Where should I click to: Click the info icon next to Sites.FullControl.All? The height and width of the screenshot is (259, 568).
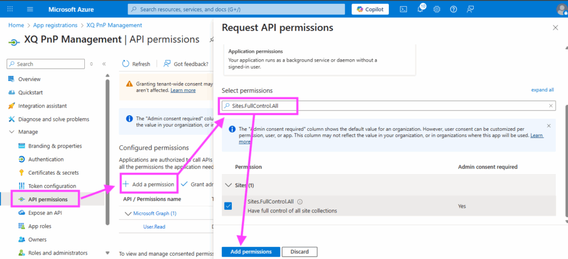(x=300, y=202)
